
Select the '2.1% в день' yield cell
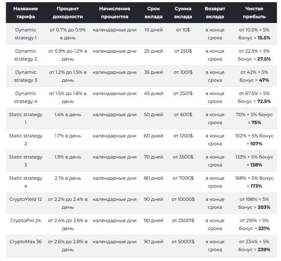67,178
